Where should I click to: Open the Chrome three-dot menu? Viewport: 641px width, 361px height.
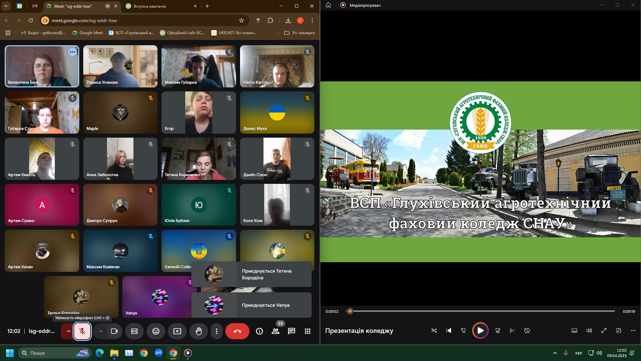pyautogui.click(x=312, y=20)
